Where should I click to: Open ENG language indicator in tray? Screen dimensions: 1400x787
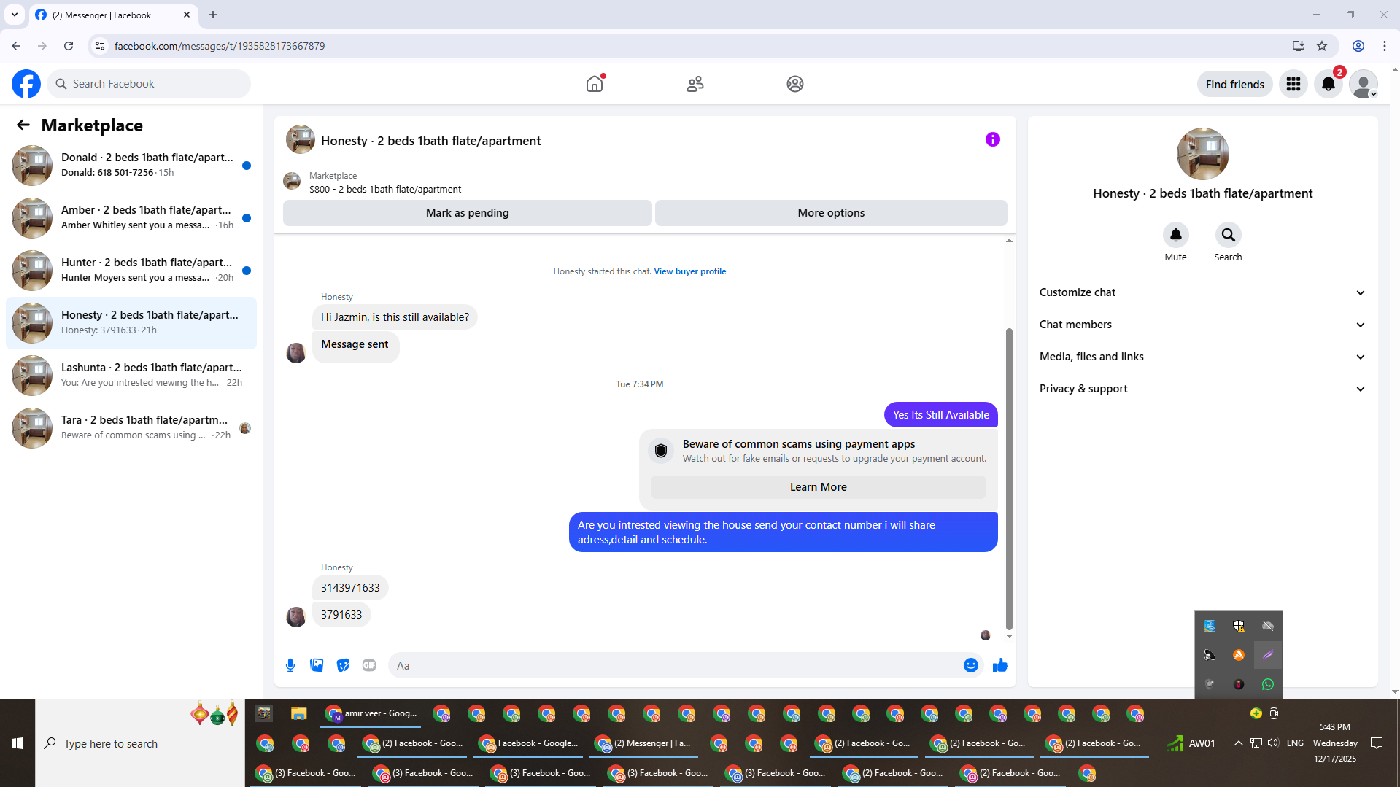coord(1295,743)
